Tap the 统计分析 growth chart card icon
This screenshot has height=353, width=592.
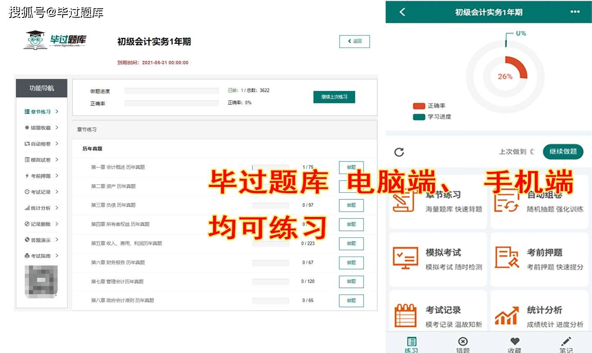507,315
